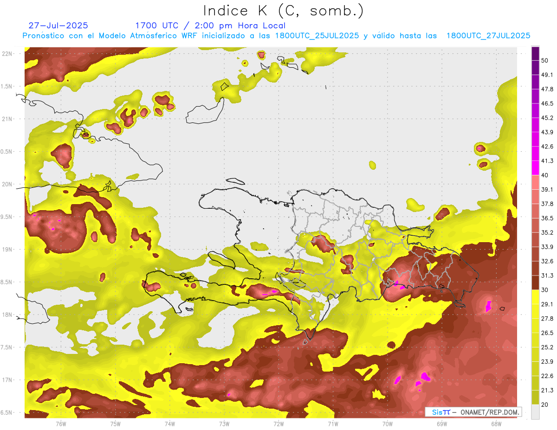Viewport: 557px width, 430px height.
Task: Click the "68W" longitude label
Action: pyautogui.click(x=496, y=424)
